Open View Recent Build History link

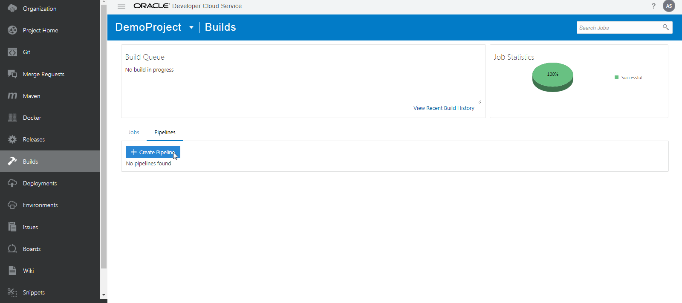coord(444,108)
